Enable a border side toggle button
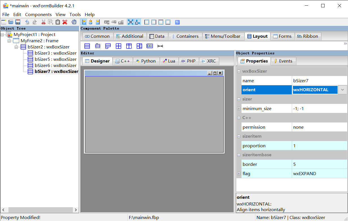 [147, 22]
